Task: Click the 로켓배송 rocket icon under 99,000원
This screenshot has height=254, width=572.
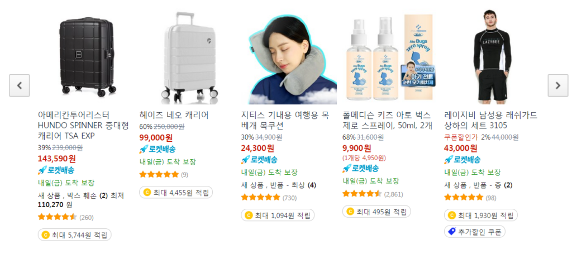Action: 144,149
